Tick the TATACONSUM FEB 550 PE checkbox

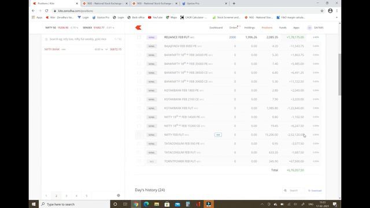point(139,144)
